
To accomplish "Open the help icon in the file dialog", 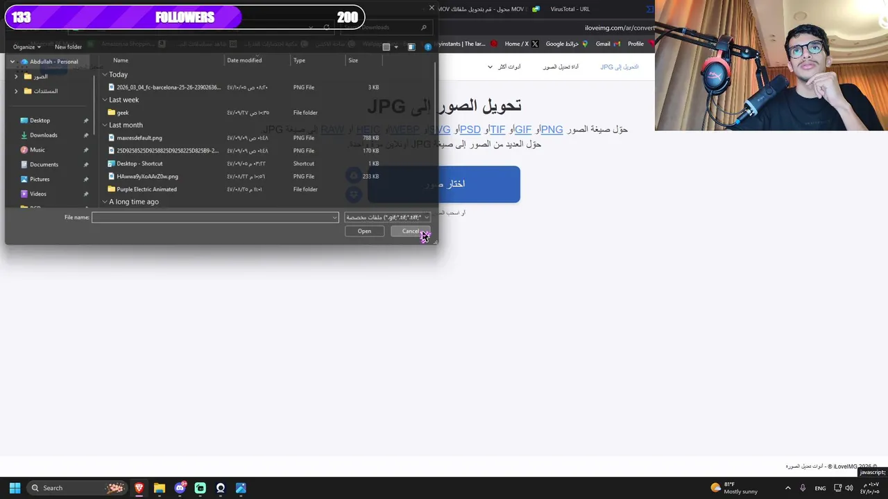I will (x=427, y=47).
